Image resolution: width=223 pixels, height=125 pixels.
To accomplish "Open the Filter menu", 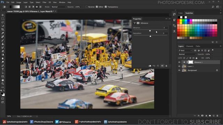I will point(44,2).
